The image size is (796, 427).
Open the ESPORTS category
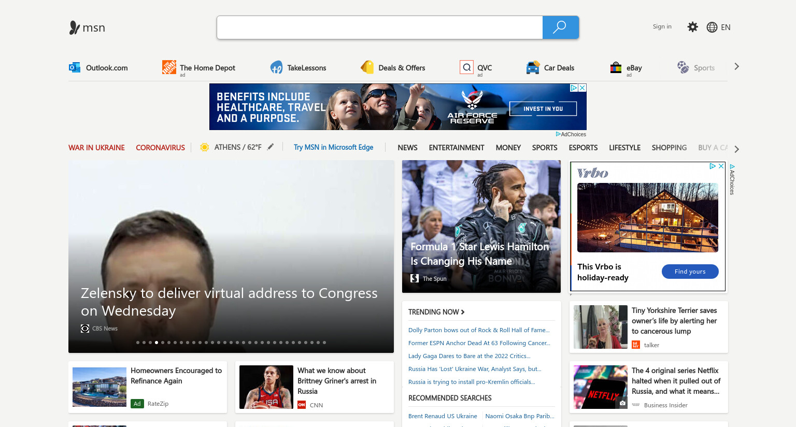[x=583, y=148]
